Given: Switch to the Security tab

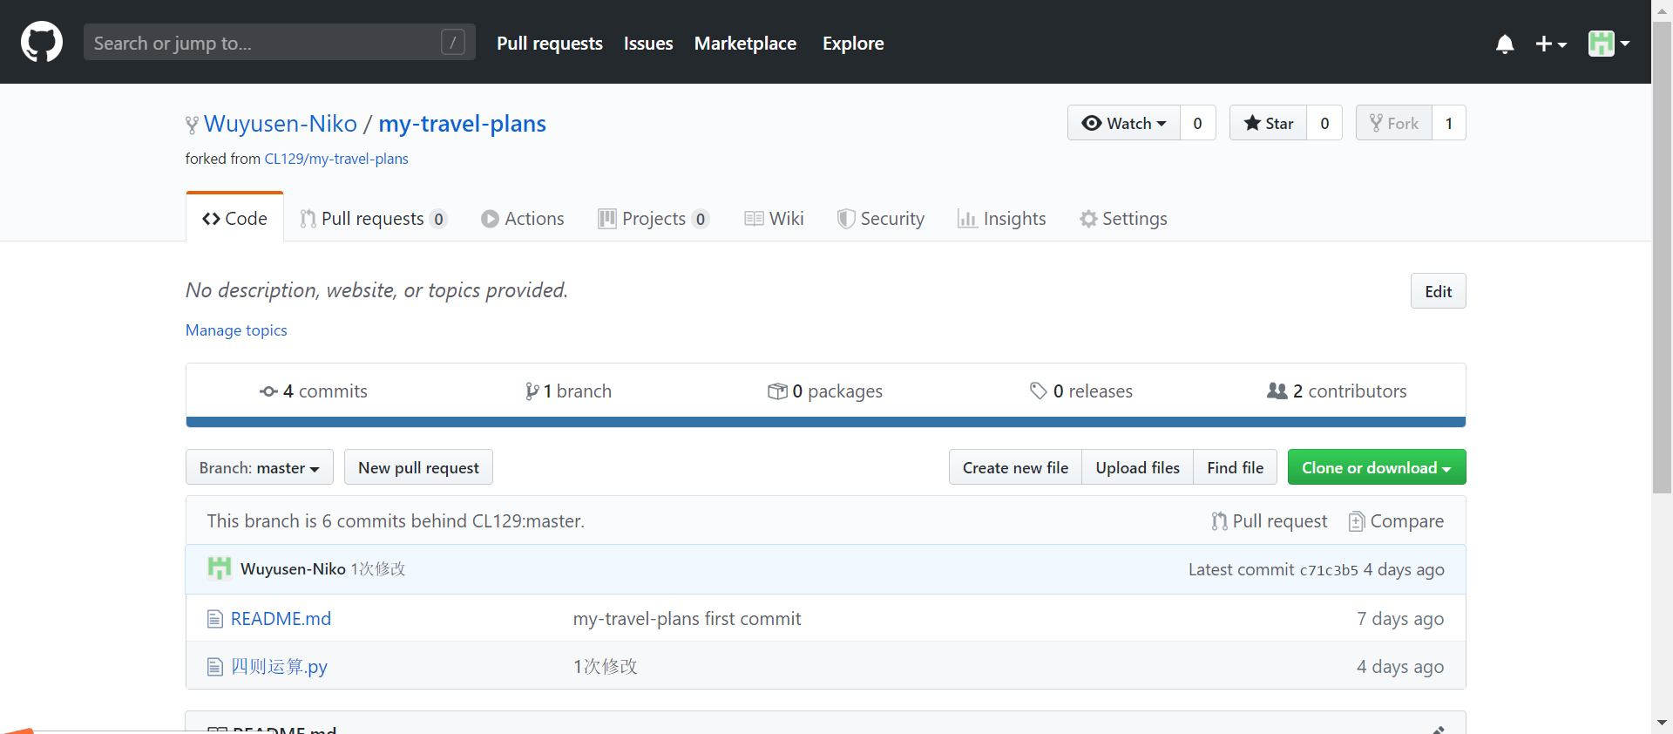Looking at the screenshot, I should (x=881, y=218).
